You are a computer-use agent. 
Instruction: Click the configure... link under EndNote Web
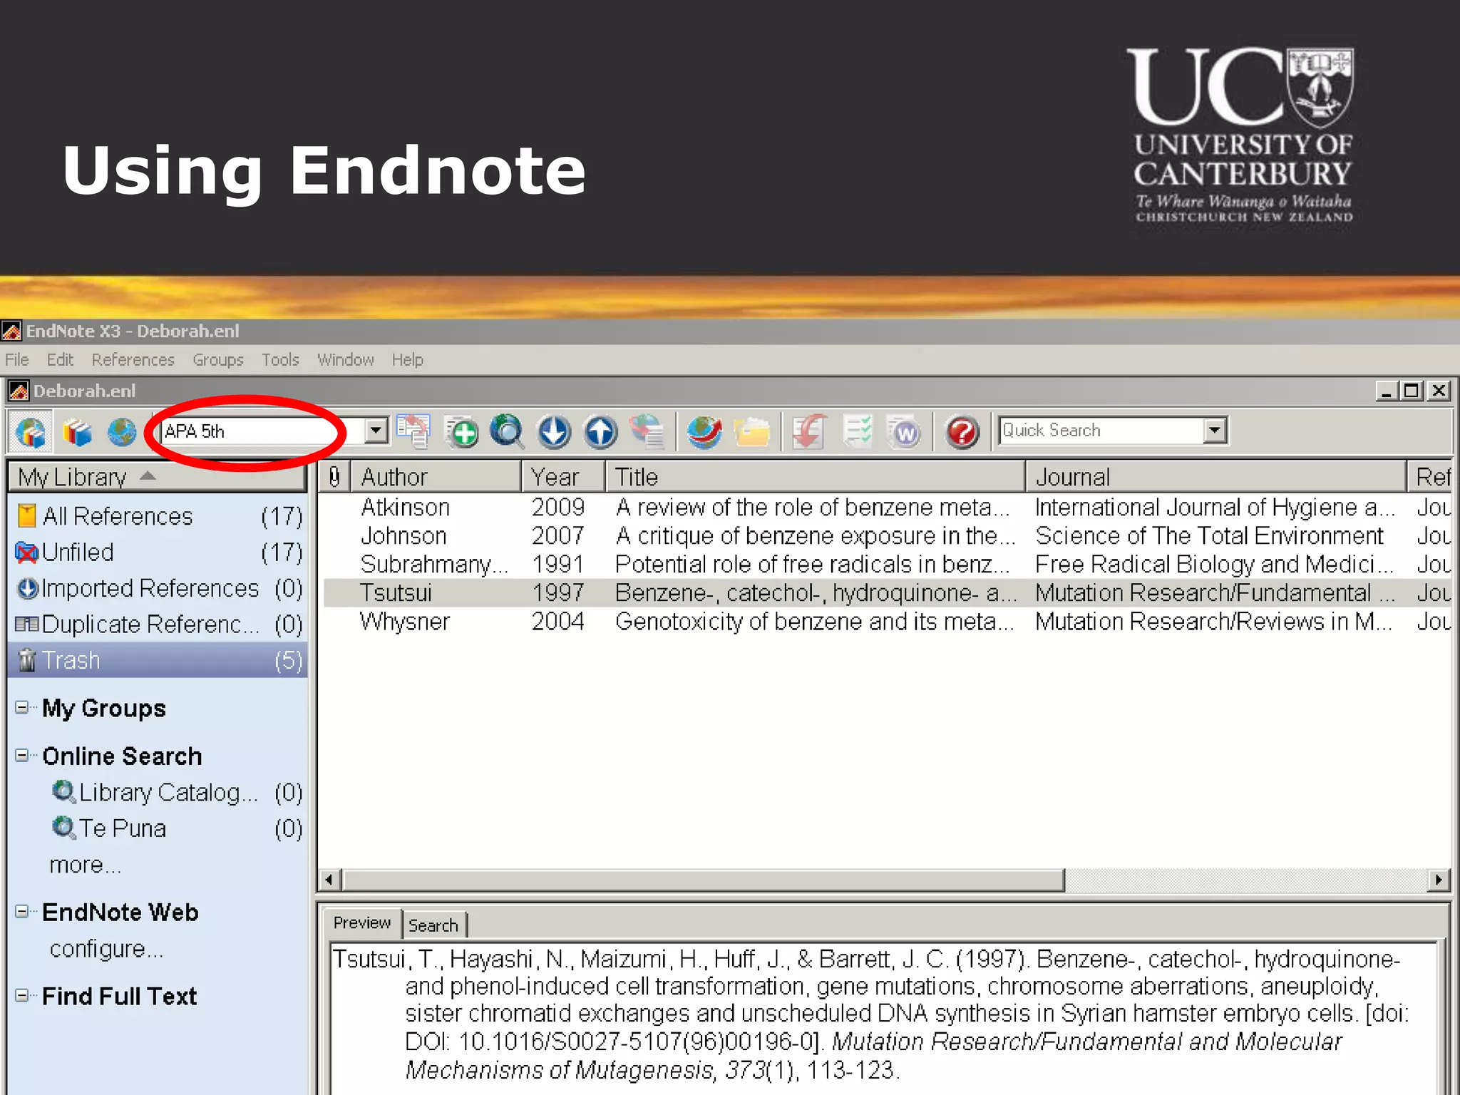pyautogui.click(x=106, y=949)
